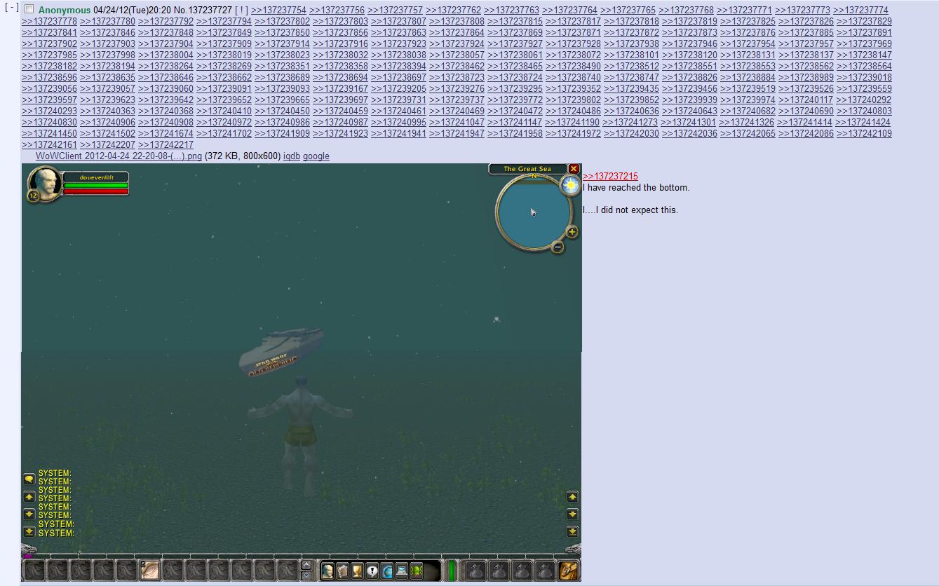Open the backpack bag icon
This screenshot has width=939, height=586.
(569, 571)
